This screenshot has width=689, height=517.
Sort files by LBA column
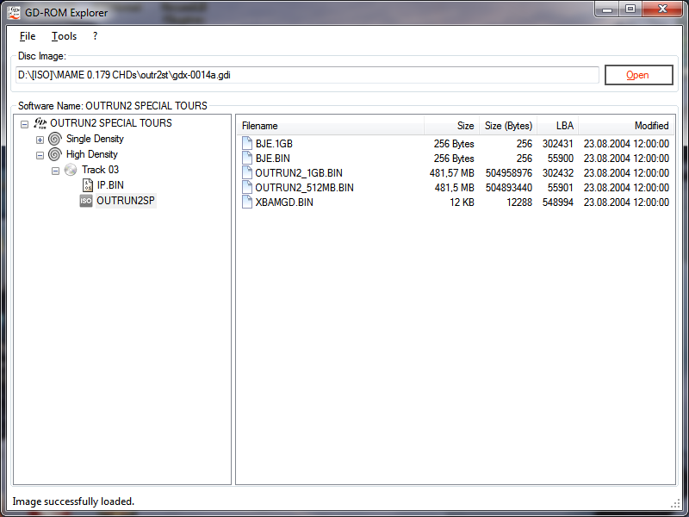click(x=557, y=126)
